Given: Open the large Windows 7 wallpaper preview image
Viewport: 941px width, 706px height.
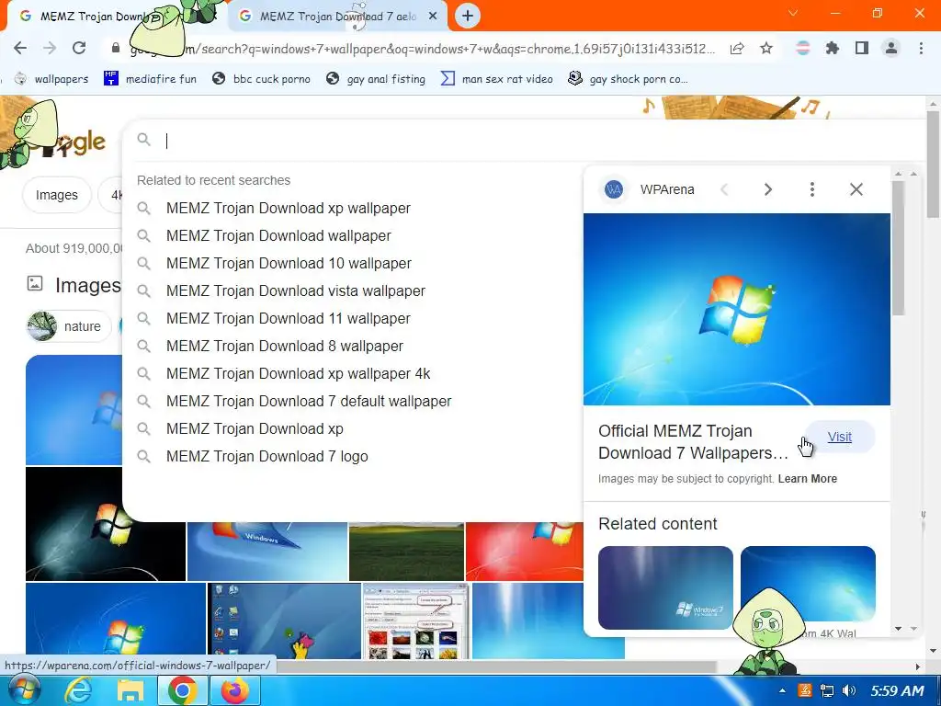Looking at the screenshot, I should 736,309.
